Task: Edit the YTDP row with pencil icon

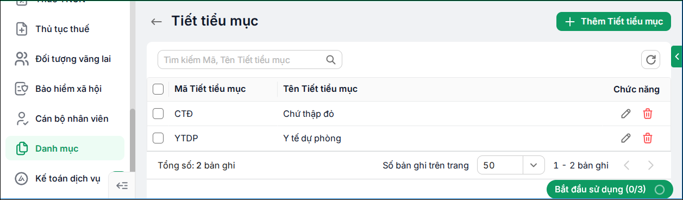Action: 626,138
